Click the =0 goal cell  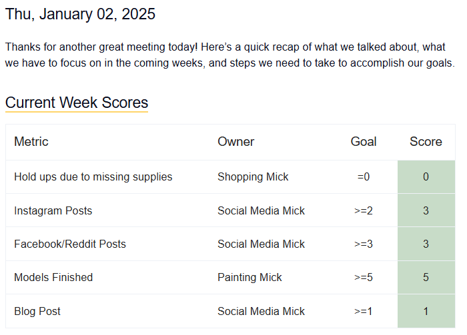coord(364,176)
